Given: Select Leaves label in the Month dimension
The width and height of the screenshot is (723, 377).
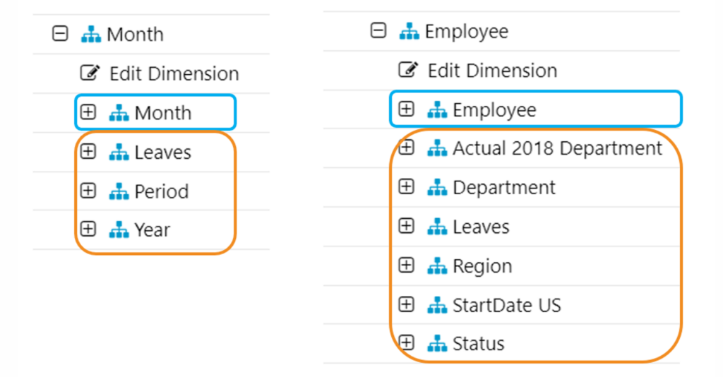Looking at the screenshot, I should coord(162,152).
